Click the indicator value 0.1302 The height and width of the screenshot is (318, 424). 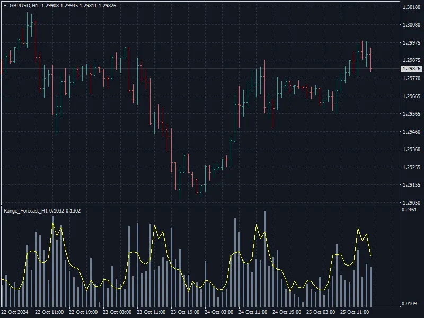point(73,211)
